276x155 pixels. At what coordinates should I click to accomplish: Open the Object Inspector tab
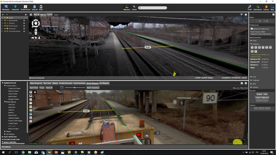click(x=36, y=83)
